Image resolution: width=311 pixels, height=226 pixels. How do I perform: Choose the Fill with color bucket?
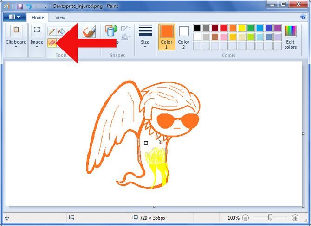click(x=61, y=31)
